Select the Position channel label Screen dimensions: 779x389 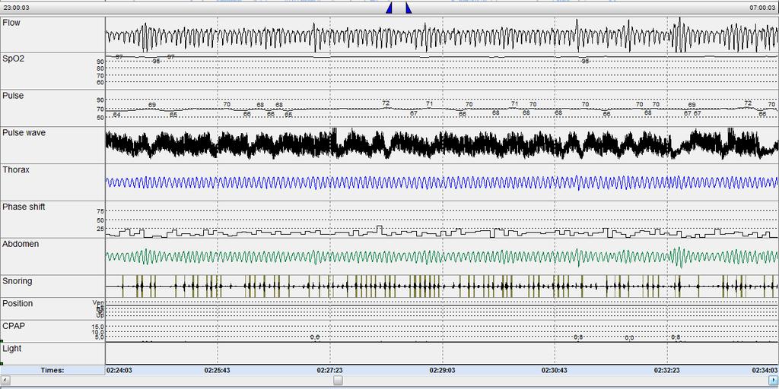tap(17, 303)
